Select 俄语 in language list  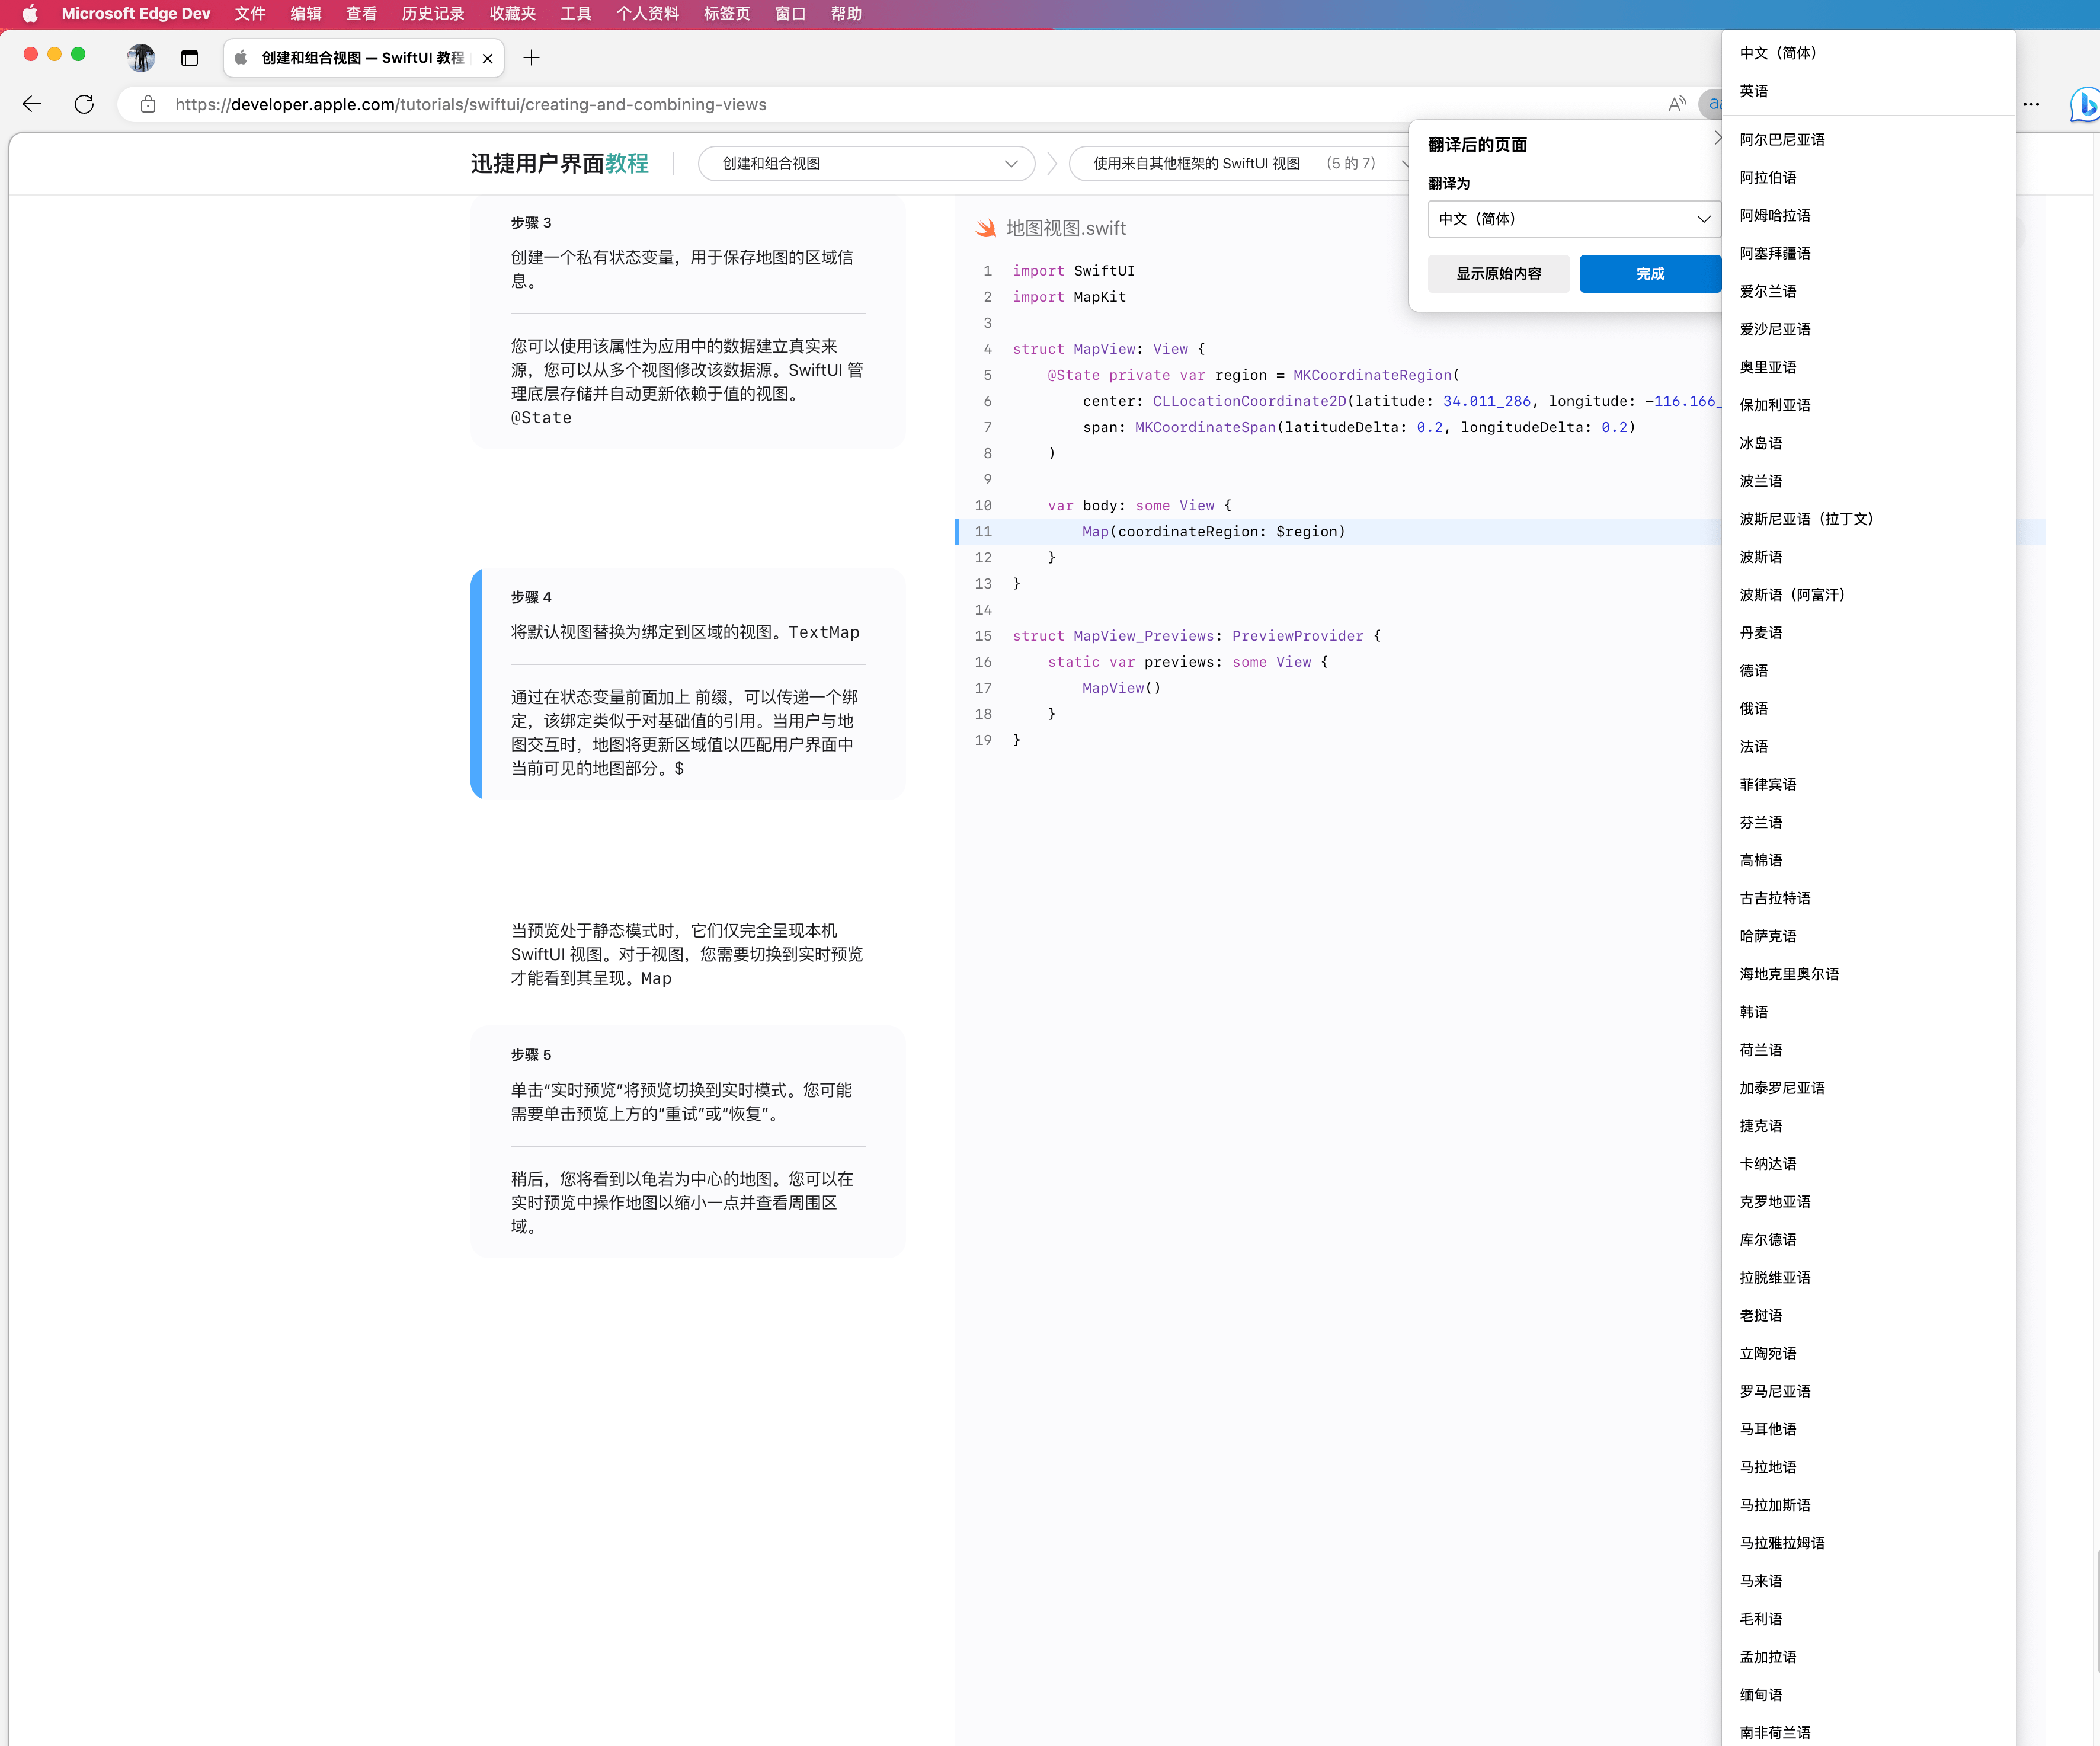1868,708
